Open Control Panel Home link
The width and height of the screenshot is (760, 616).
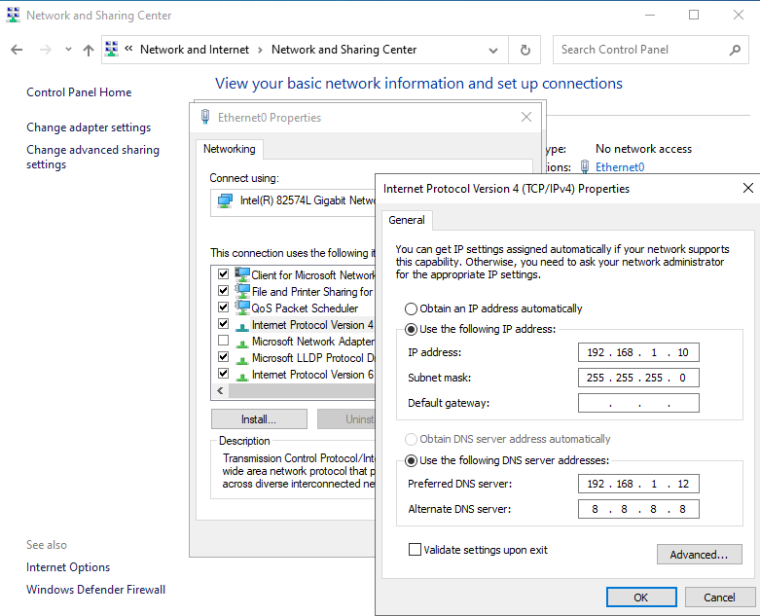coord(79,92)
